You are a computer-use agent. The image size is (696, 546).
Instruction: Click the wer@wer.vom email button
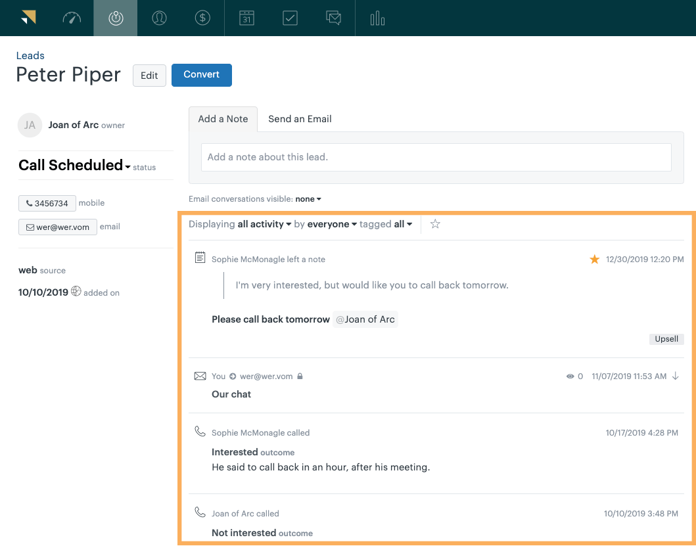tap(58, 227)
